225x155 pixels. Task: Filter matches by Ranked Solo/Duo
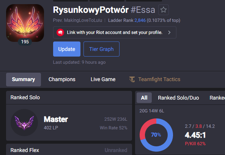point(178,98)
